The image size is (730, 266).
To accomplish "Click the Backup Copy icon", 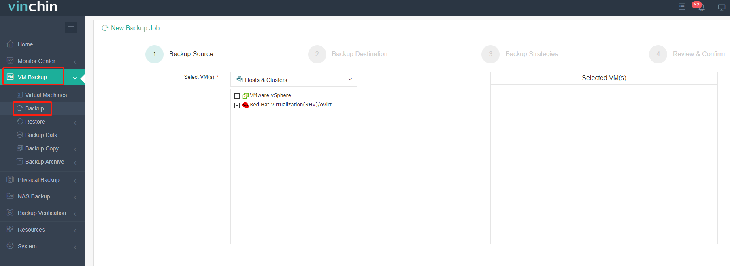I will pos(19,148).
